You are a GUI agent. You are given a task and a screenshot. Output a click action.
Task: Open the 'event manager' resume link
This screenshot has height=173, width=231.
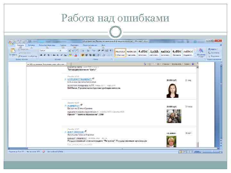(76, 132)
